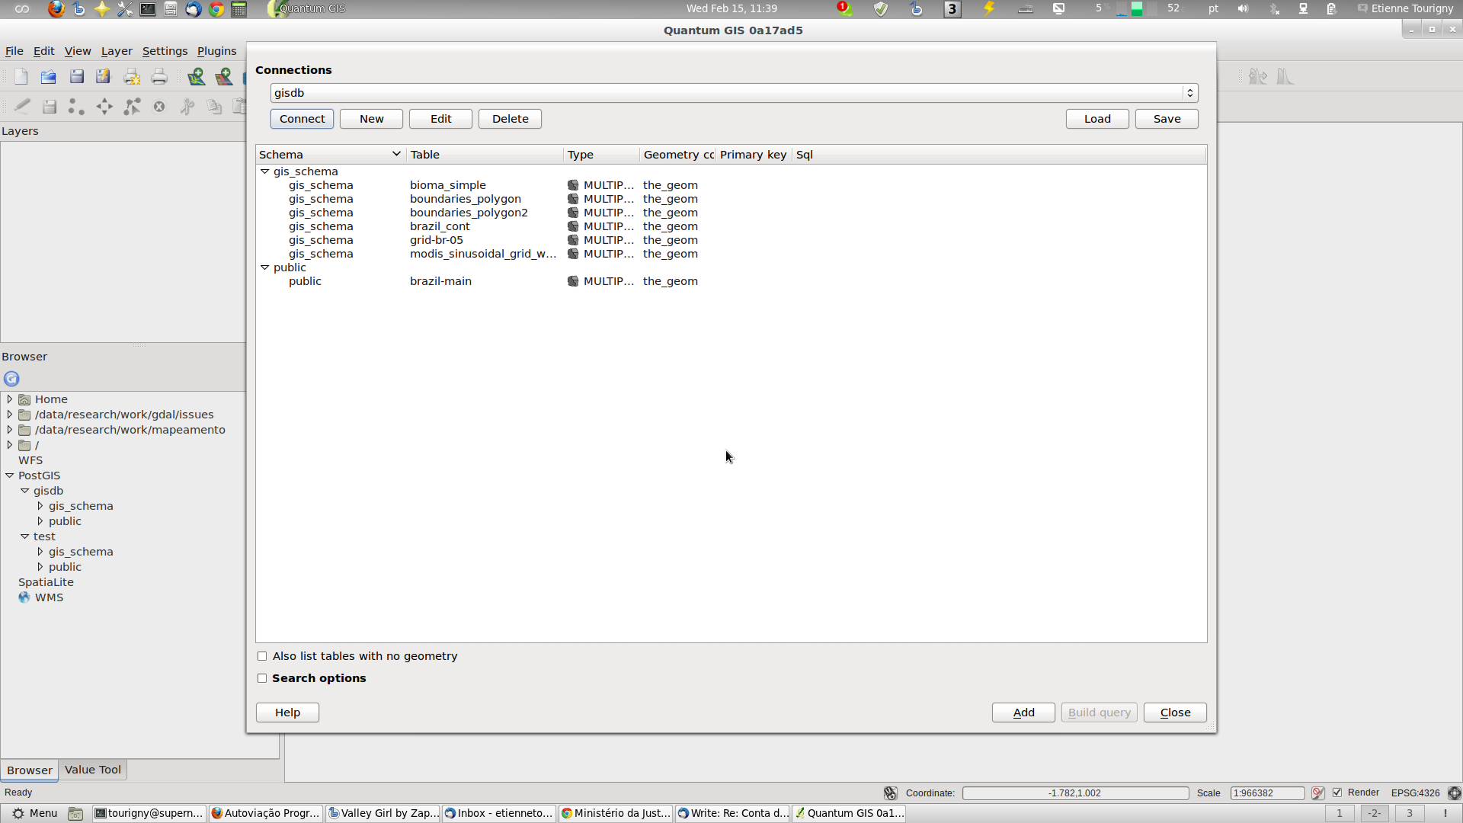Click the Save Edits icon
The image size is (1463, 823).
(x=50, y=107)
